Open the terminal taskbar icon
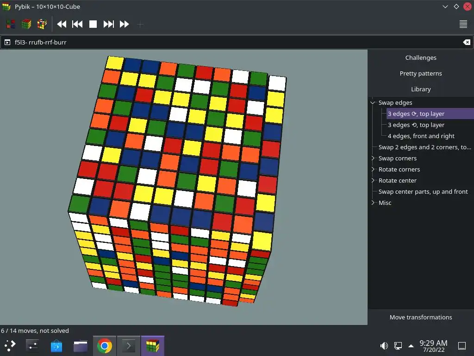Screen dimensions: 474x356 (129, 345)
